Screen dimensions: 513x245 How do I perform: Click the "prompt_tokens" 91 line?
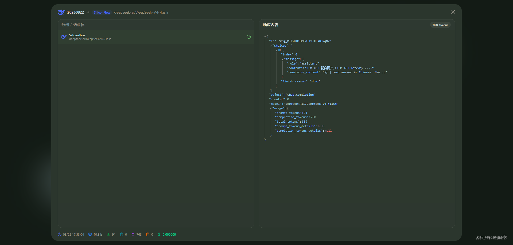tap(291, 113)
